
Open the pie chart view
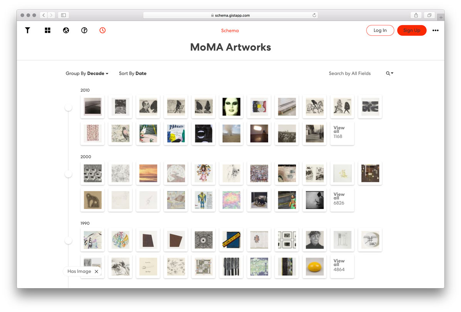coord(84,30)
